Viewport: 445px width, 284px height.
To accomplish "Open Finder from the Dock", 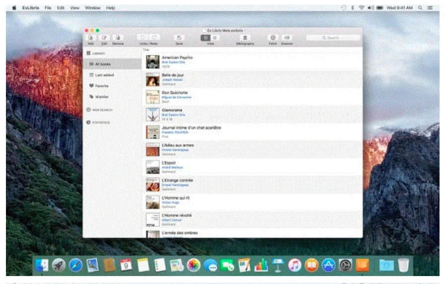I will coord(42,265).
